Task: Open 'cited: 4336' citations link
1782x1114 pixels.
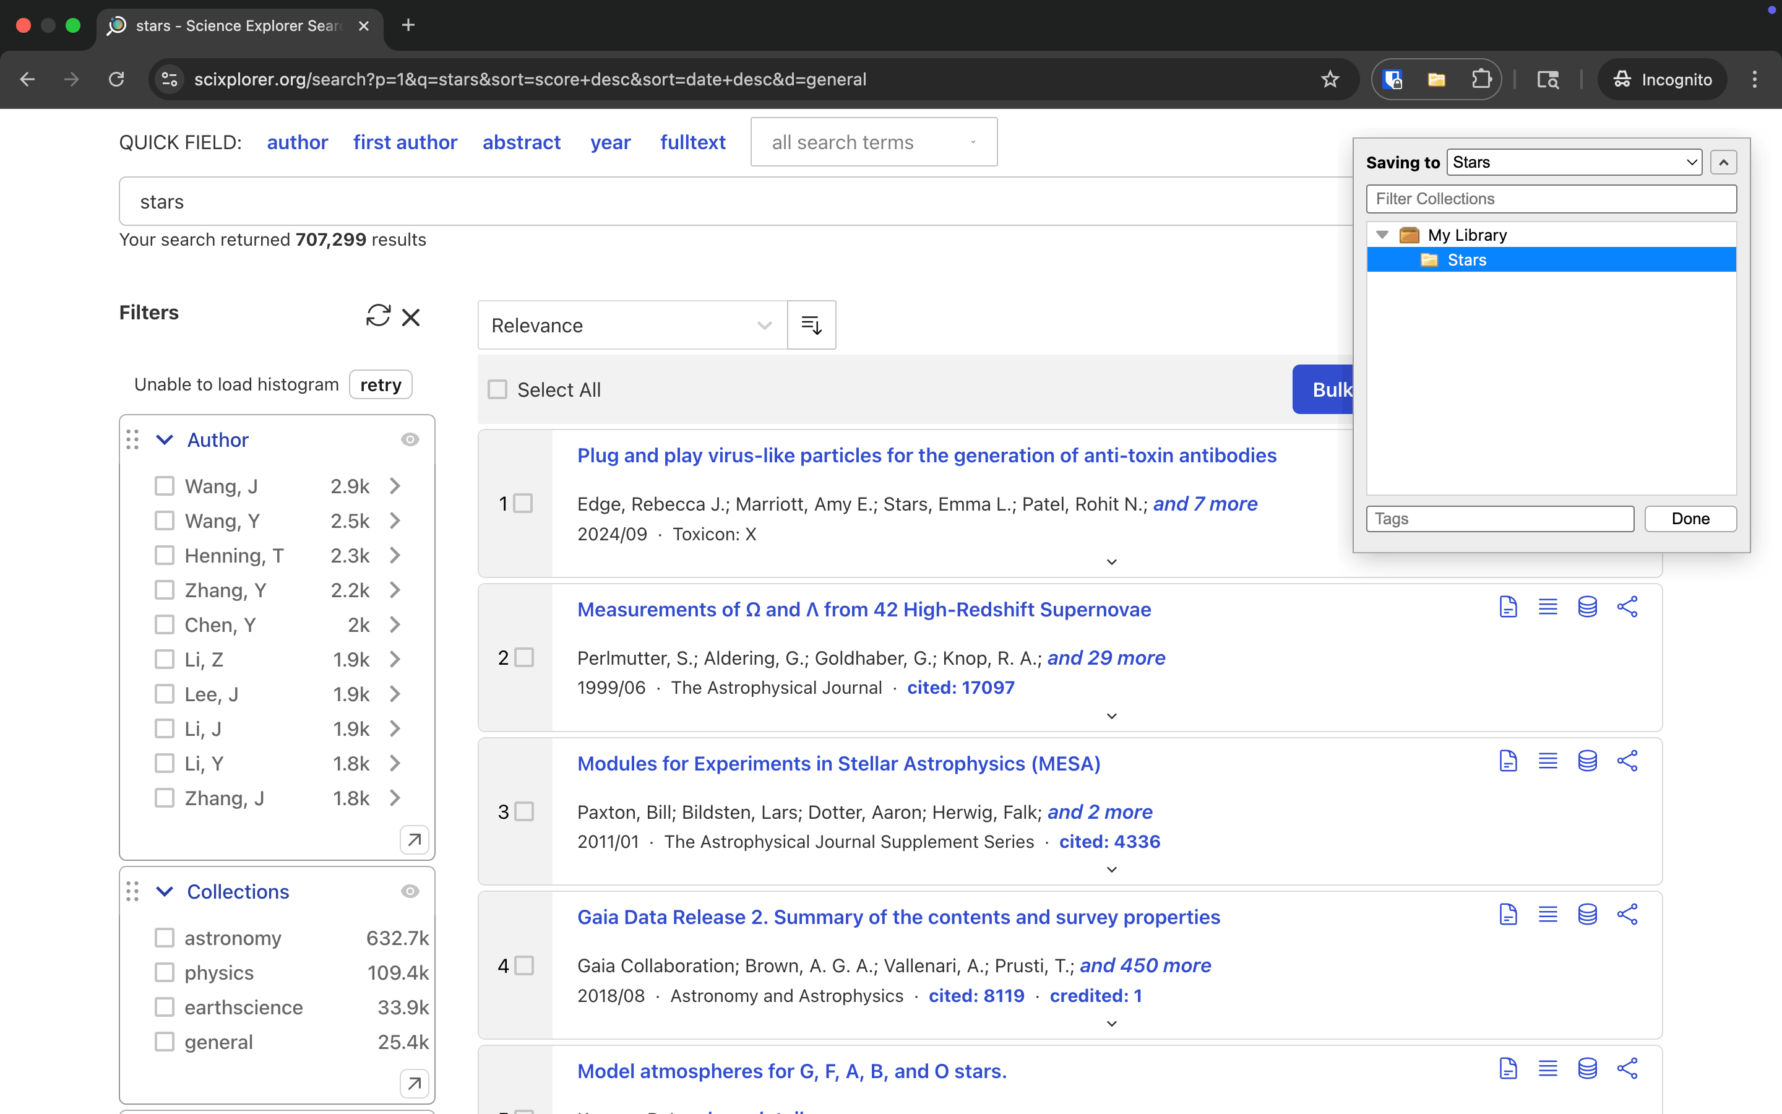Action: pos(1109,842)
